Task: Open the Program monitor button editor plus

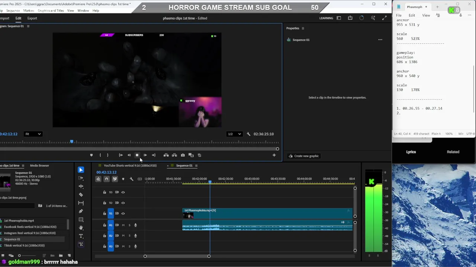Action: point(274,155)
